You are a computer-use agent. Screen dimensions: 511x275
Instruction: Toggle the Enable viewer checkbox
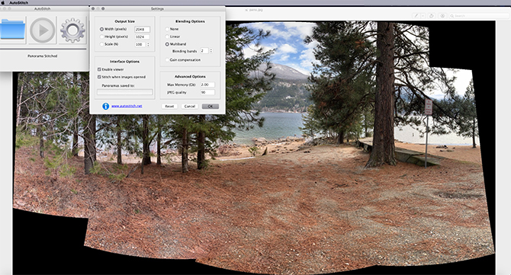99,69
